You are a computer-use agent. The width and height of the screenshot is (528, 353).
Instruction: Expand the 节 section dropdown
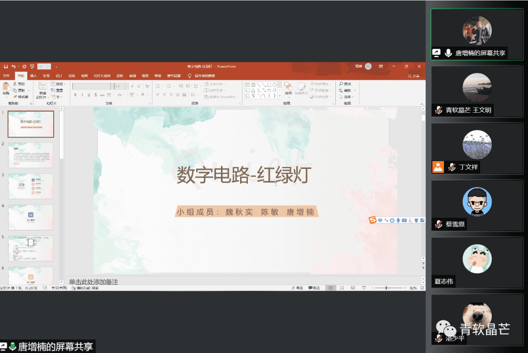57,97
